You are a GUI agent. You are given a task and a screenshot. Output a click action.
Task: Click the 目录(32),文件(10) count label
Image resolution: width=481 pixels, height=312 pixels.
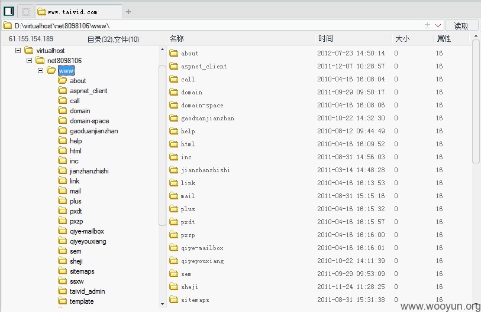tap(114, 39)
